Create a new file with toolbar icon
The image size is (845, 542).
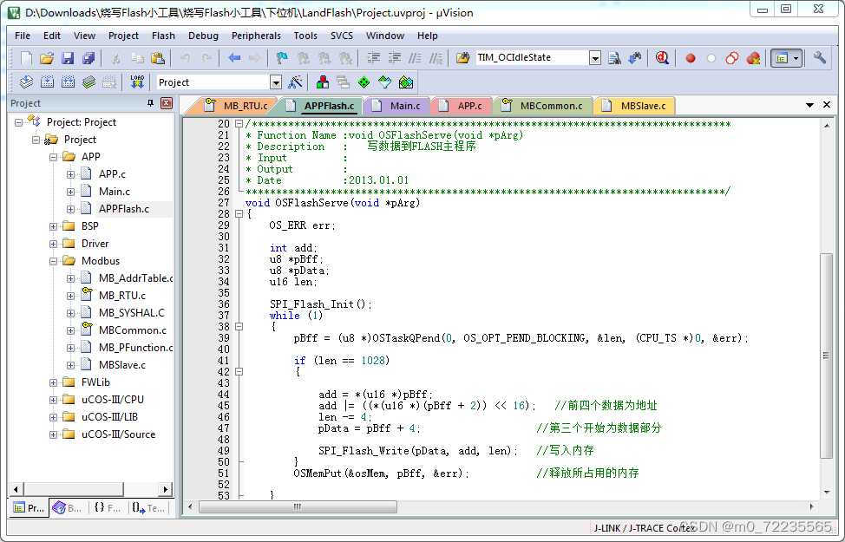click(26, 57)
